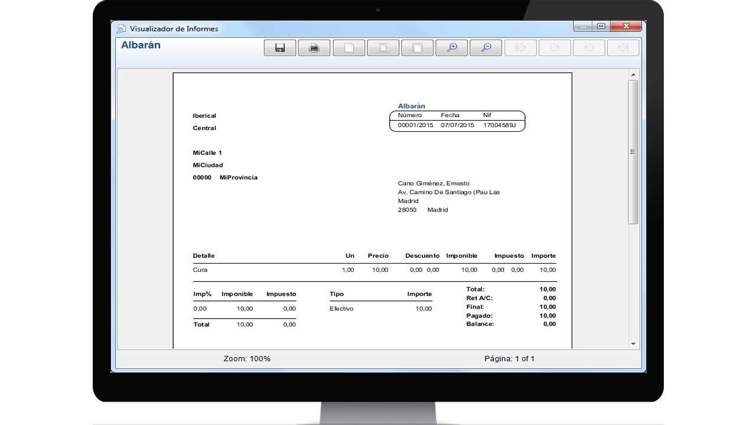
Task: Maximize the Visualizador de Informes window
Action: pos(601,27)
